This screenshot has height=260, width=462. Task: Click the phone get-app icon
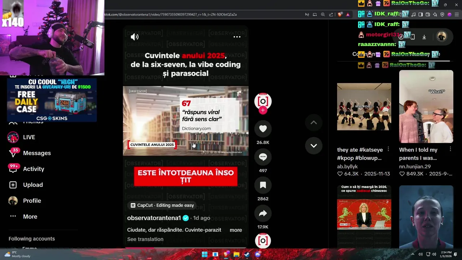(413, 37)
